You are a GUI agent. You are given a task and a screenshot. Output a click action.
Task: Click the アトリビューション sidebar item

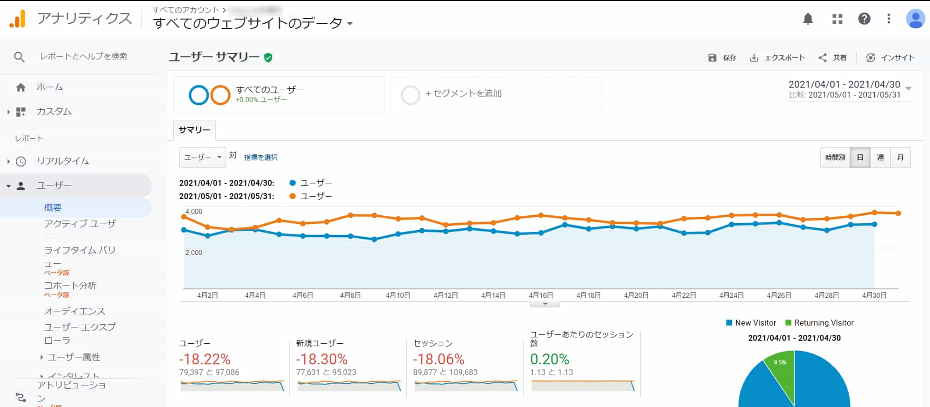[72, 392]
